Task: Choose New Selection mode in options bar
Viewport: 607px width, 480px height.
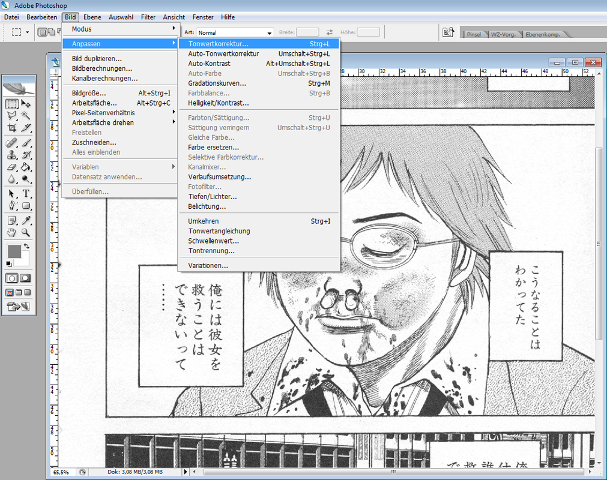Action: click(x=42, y=32)
